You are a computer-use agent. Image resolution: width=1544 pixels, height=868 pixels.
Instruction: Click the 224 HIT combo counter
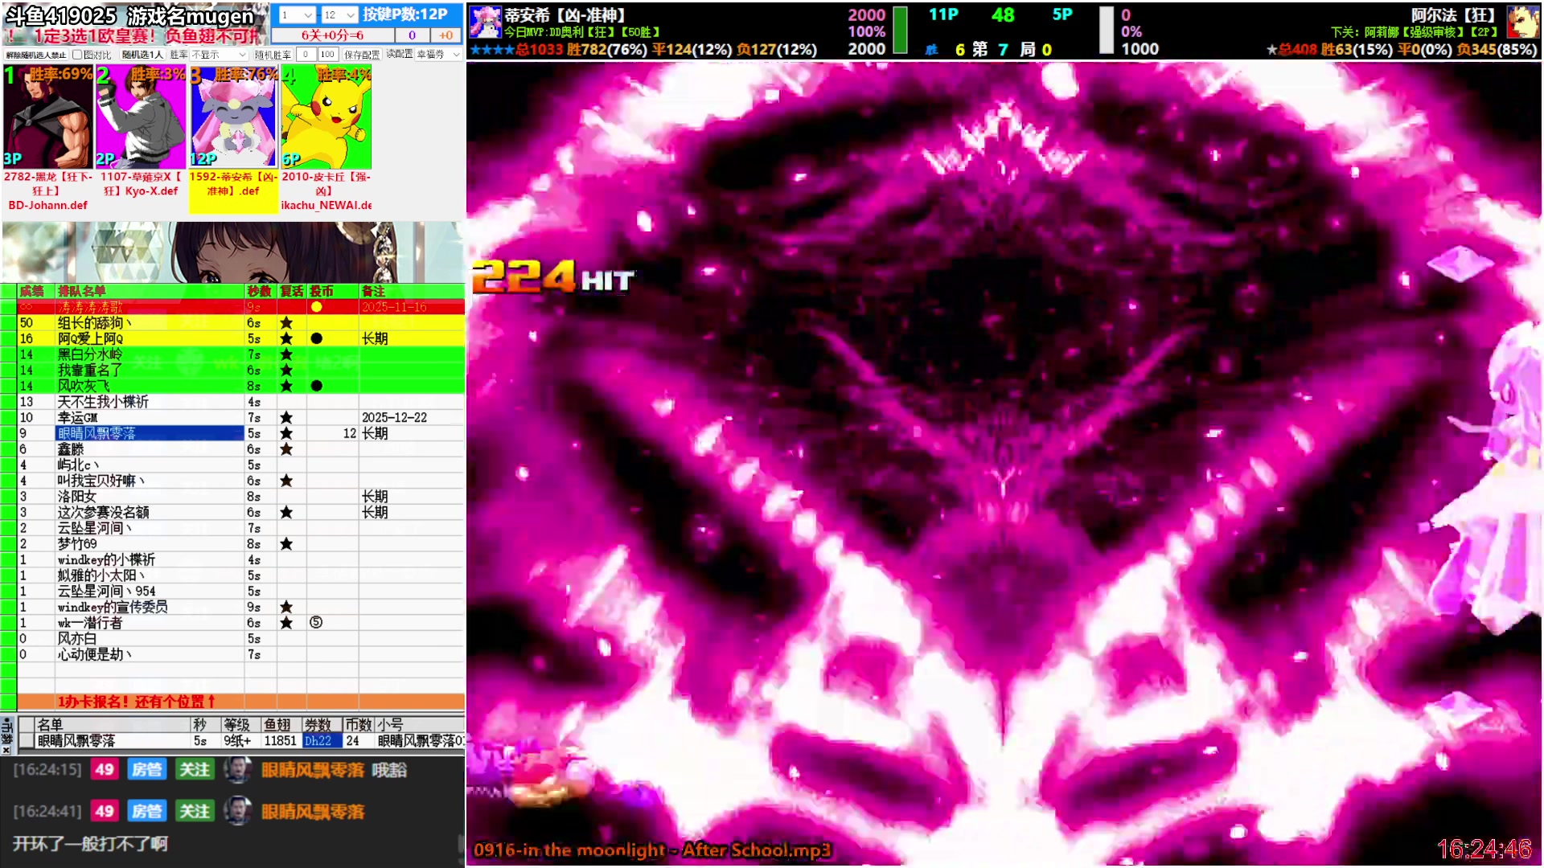point(552,277)
